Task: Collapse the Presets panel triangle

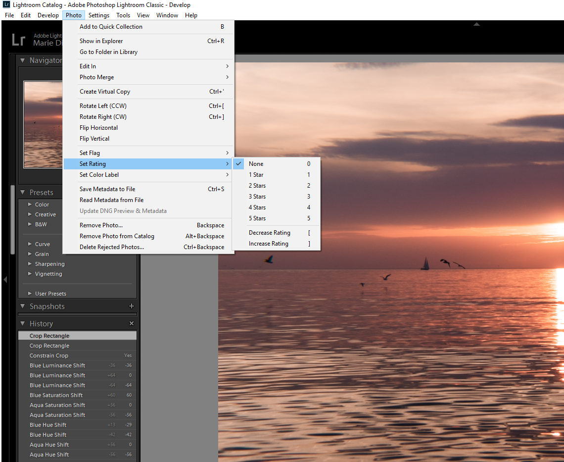Action: tap(23, 193)
